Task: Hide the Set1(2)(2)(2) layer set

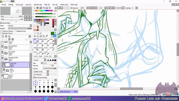Action: point(2,46)
